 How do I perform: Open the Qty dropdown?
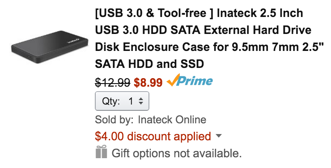click(122, 101)
